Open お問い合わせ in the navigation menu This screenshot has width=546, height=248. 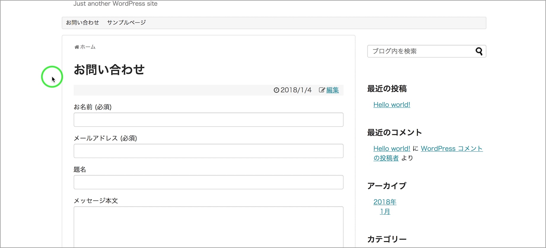[82, 23]
